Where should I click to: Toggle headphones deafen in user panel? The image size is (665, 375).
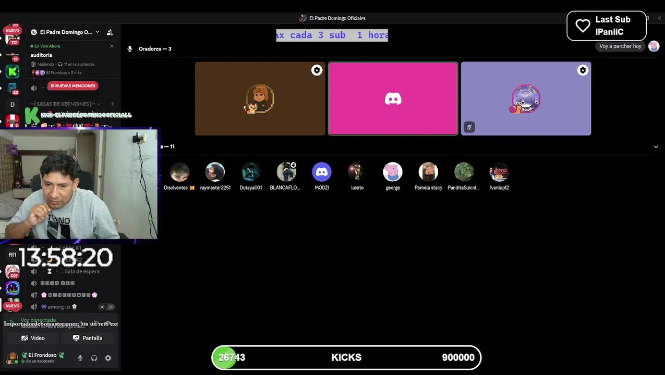(94, 358)
